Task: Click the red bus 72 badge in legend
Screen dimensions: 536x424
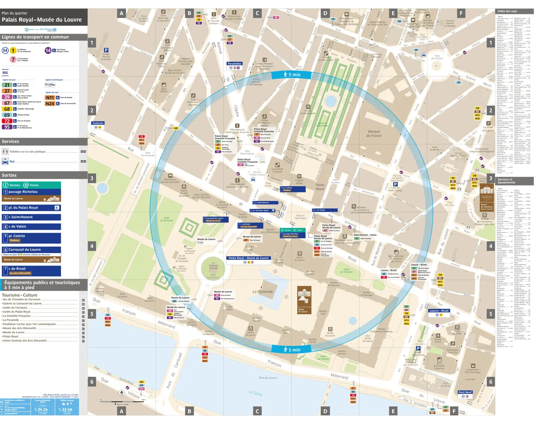Action: point(7,121)
